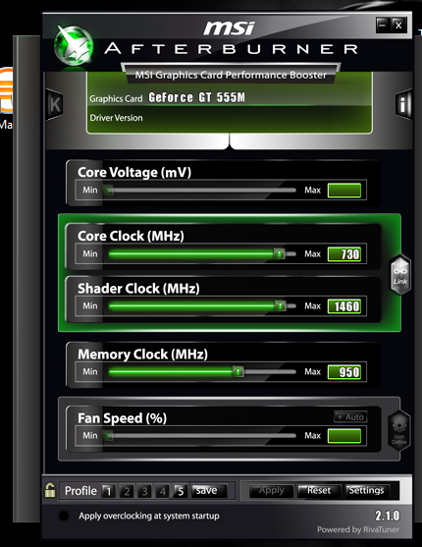Click the Shader Clock 1460 value field
The height and width of the screenshot is (547, 422).
pos(344,306)
